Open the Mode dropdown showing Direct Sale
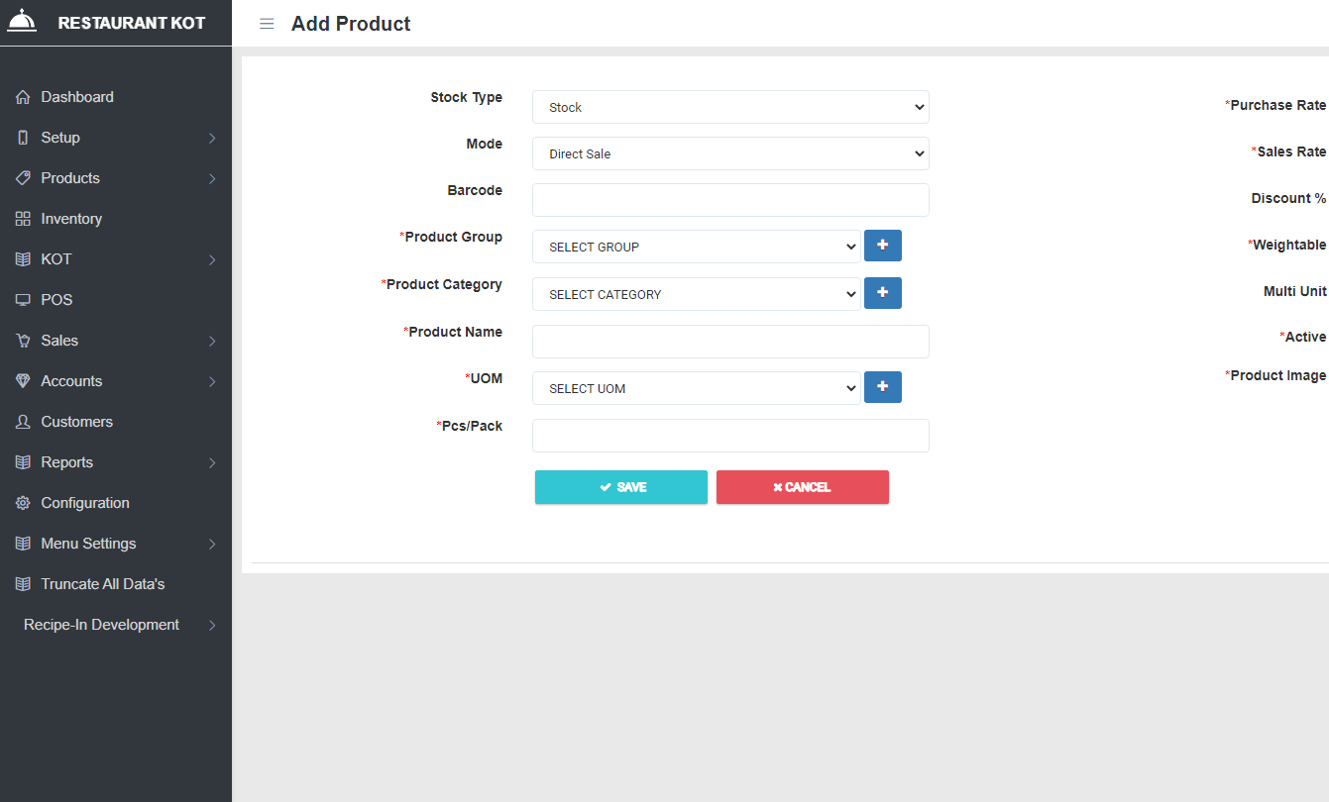The height and width of the screenshot is (802, 1329). (x=730, y=153)
